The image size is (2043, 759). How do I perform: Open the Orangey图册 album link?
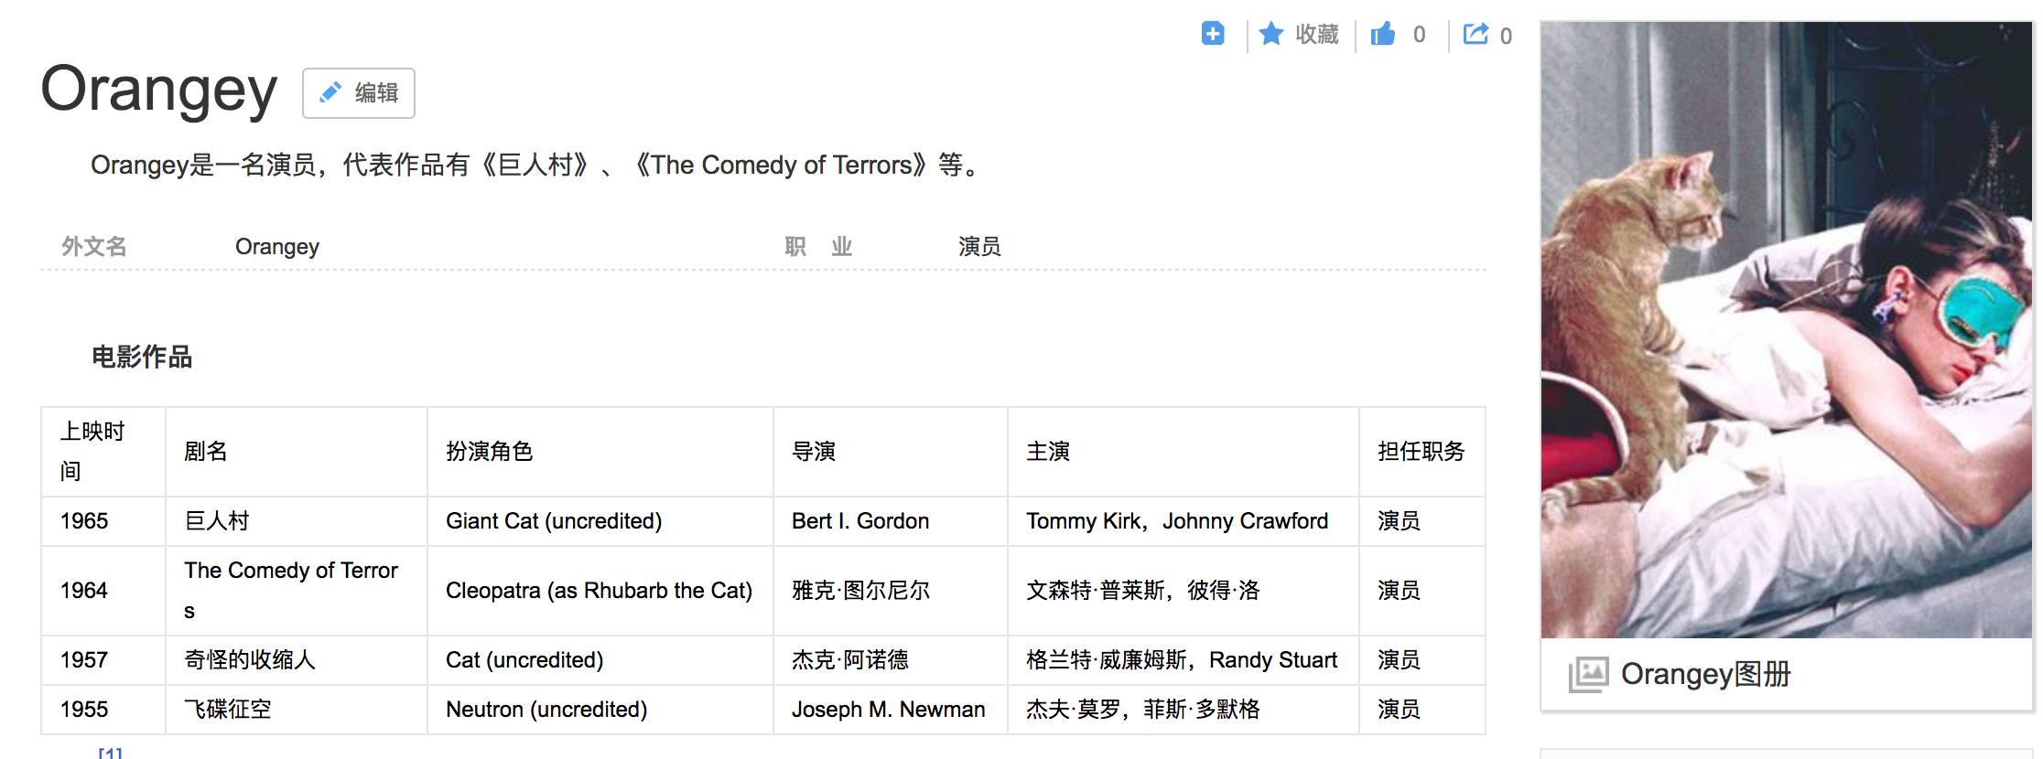(1705, 674)
